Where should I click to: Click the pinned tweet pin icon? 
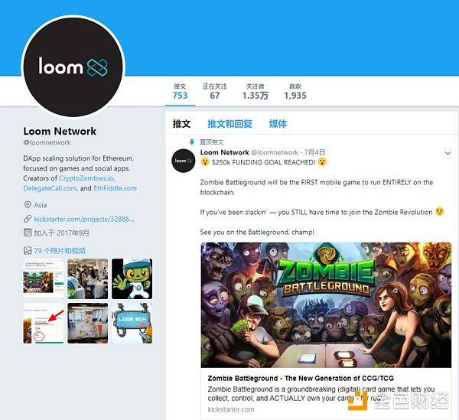coord(192,142)
